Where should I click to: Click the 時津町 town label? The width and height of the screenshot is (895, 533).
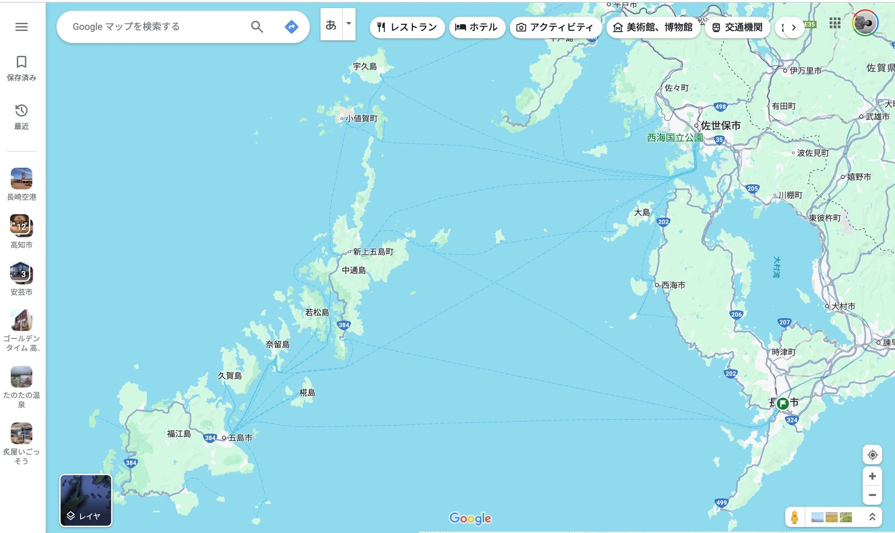[784, 352]
